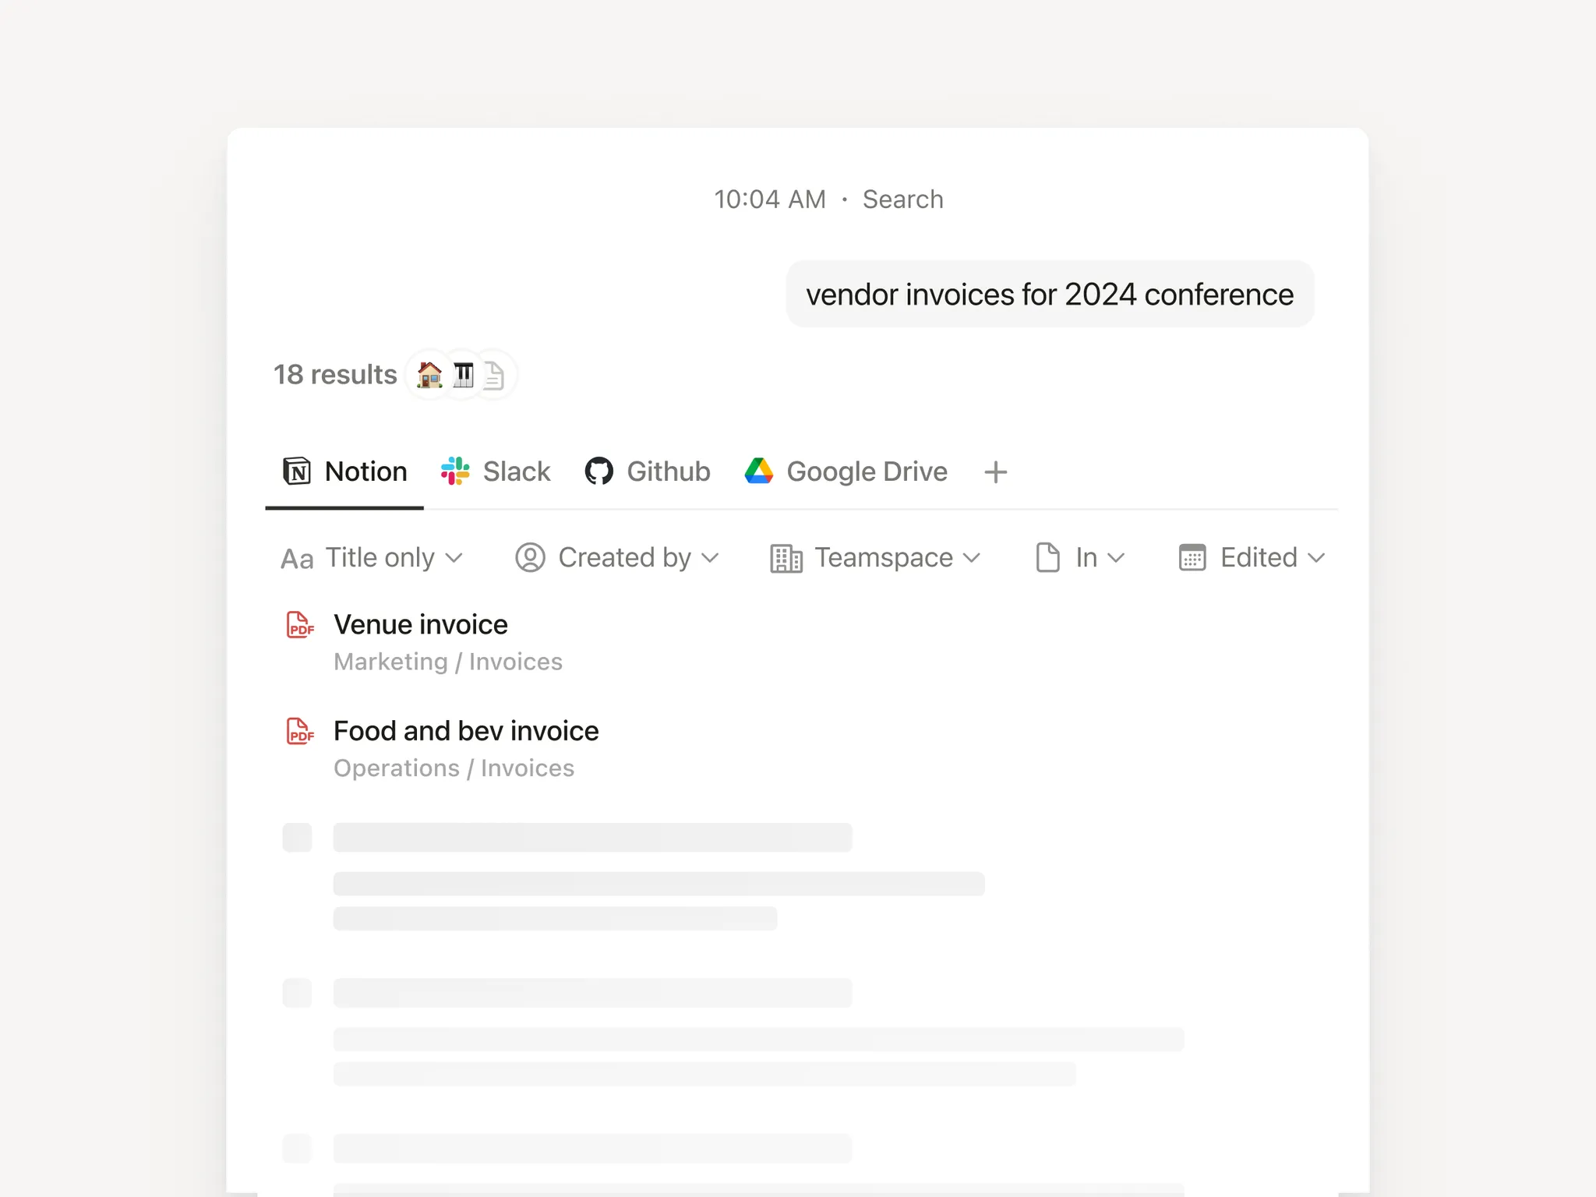Open the Food and bev invoice result
Screen dimensions: 1596x1197
click(466, 731)
